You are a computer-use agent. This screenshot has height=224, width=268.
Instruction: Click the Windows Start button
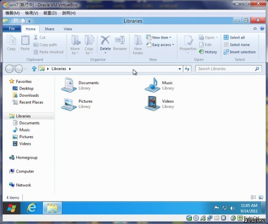[11, 208]
